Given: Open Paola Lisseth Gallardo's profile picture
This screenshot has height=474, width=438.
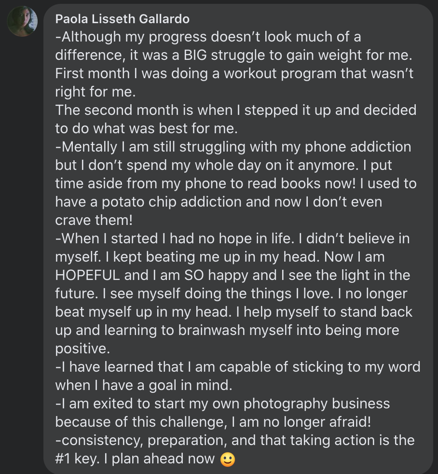Looking at the screenshot, I should (x=22, y=21).
